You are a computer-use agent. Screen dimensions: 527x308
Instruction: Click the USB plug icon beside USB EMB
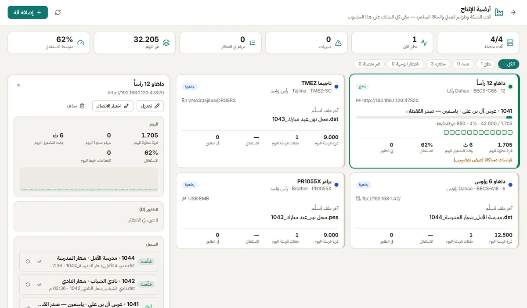click(x=184, y=199)
